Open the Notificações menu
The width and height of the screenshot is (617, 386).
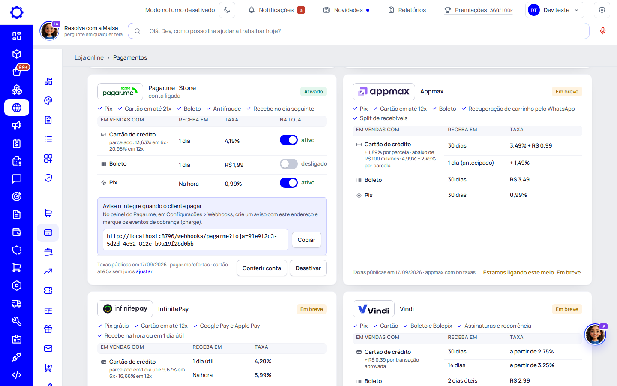[276, 10]
